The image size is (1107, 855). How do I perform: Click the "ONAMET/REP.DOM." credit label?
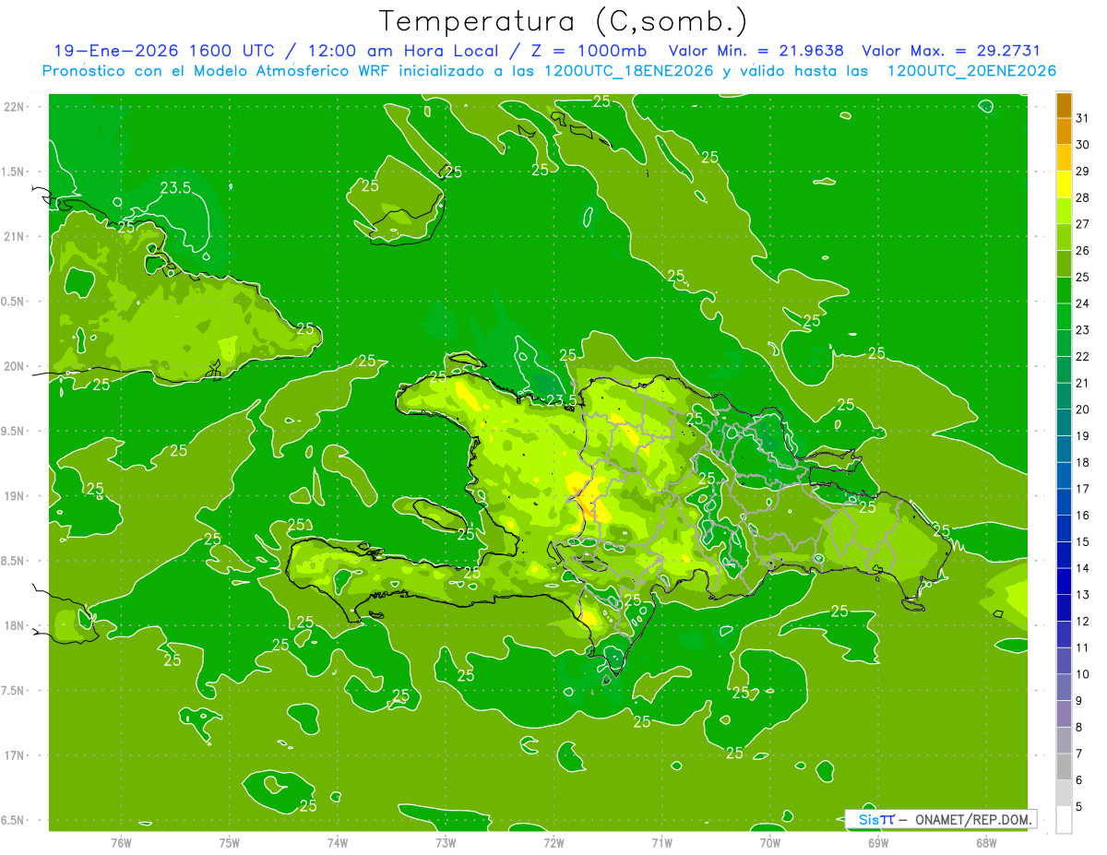point(973,819)
